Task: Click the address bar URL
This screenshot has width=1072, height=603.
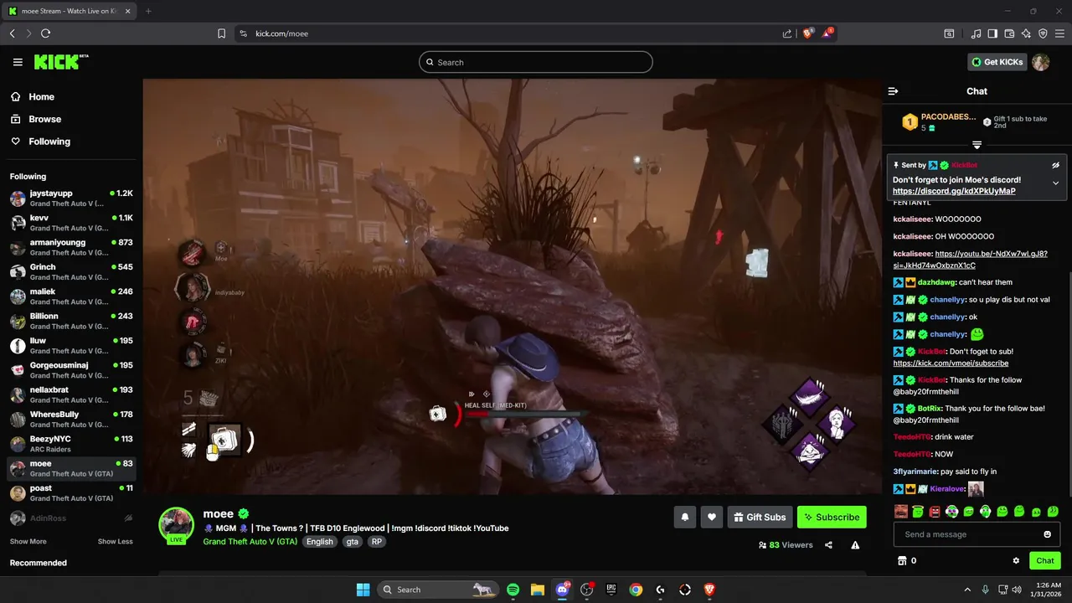Action: pyautogui.click(x=281, y=33)
